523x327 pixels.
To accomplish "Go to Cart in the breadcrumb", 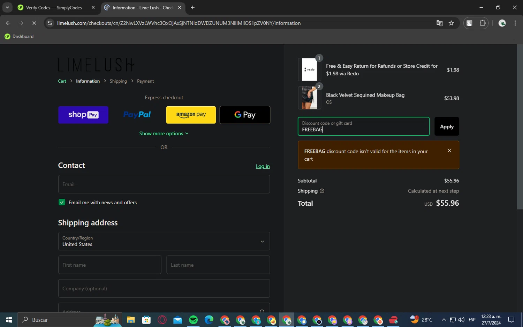I will pos(62,81).
